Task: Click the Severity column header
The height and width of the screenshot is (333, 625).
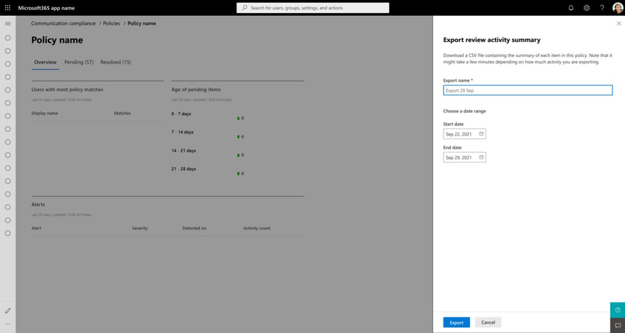Action: [x=140, y=228]
